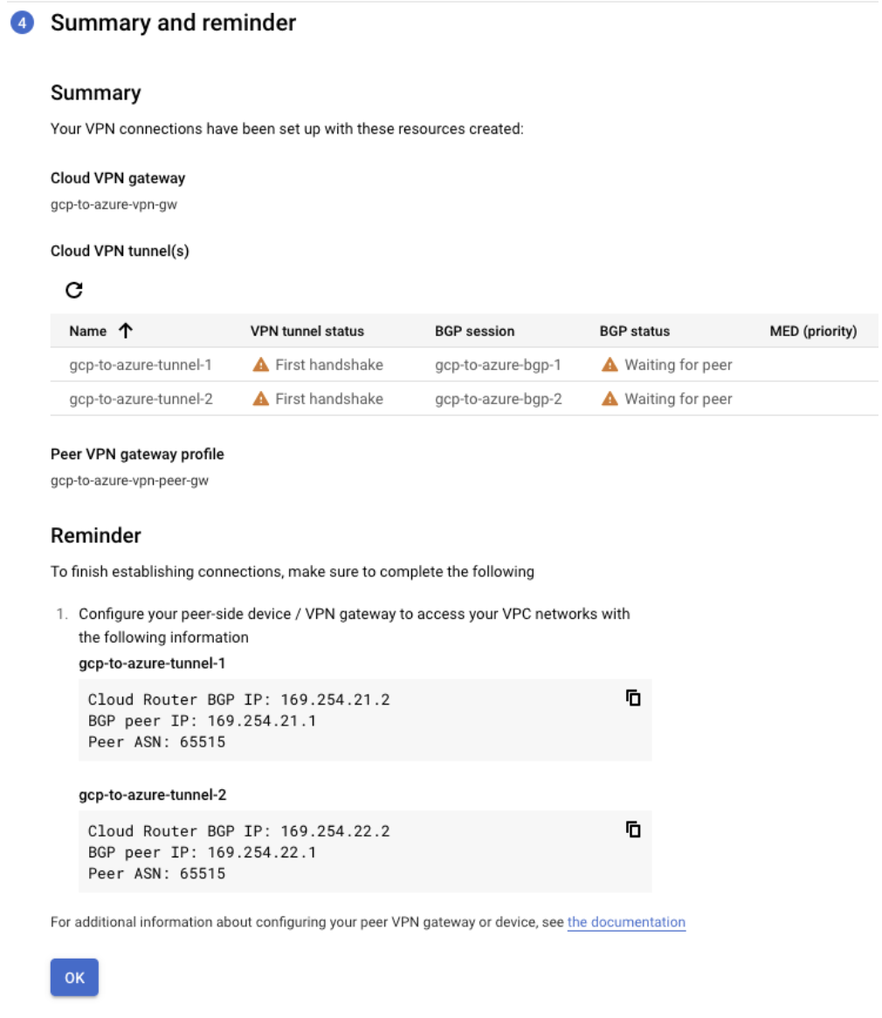Click the BGP status column header

[635, 331]
